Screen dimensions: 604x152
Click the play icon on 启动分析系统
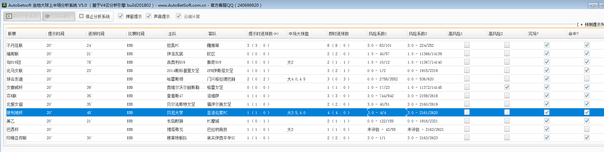point(9,16)
